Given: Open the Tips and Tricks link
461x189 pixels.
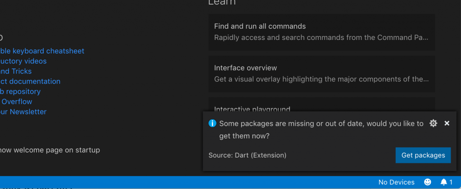Looking at the screenshot, I should 16,71.
